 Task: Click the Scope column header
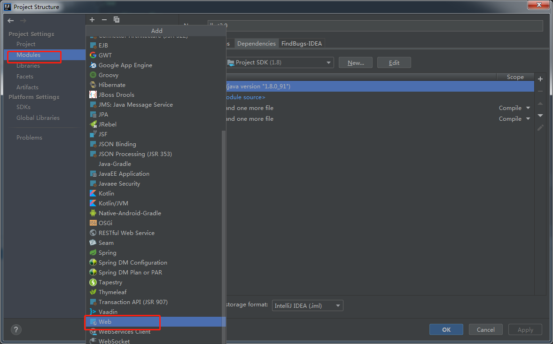[x=515, y=77]
